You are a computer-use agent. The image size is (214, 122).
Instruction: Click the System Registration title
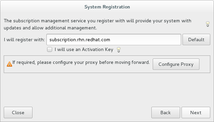point(107,7)
